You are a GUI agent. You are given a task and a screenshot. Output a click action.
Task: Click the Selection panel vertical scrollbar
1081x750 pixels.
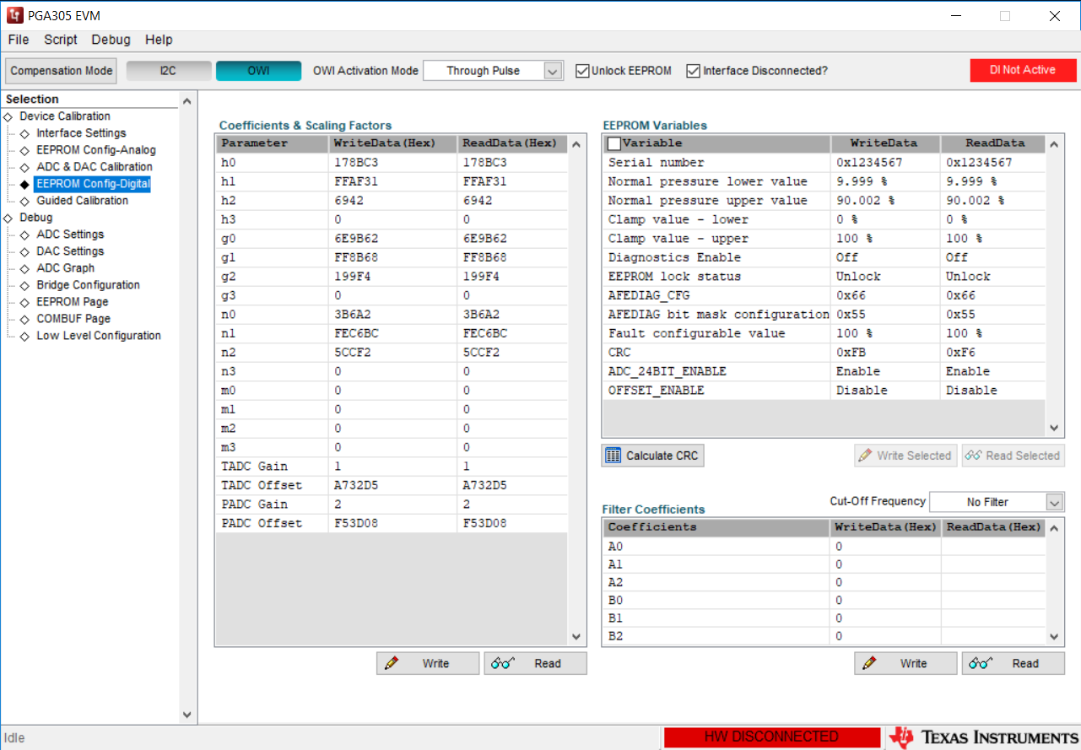pos(187,407)
